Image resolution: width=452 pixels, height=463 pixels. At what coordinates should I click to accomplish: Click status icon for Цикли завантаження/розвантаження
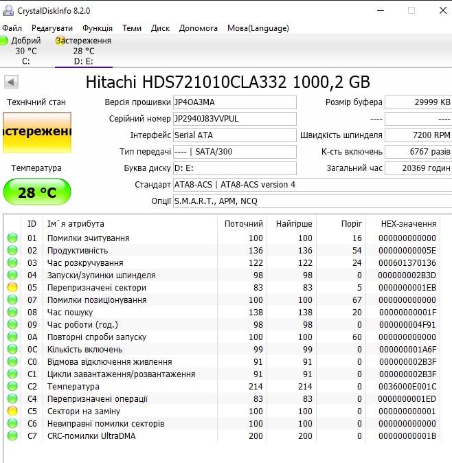12,374
